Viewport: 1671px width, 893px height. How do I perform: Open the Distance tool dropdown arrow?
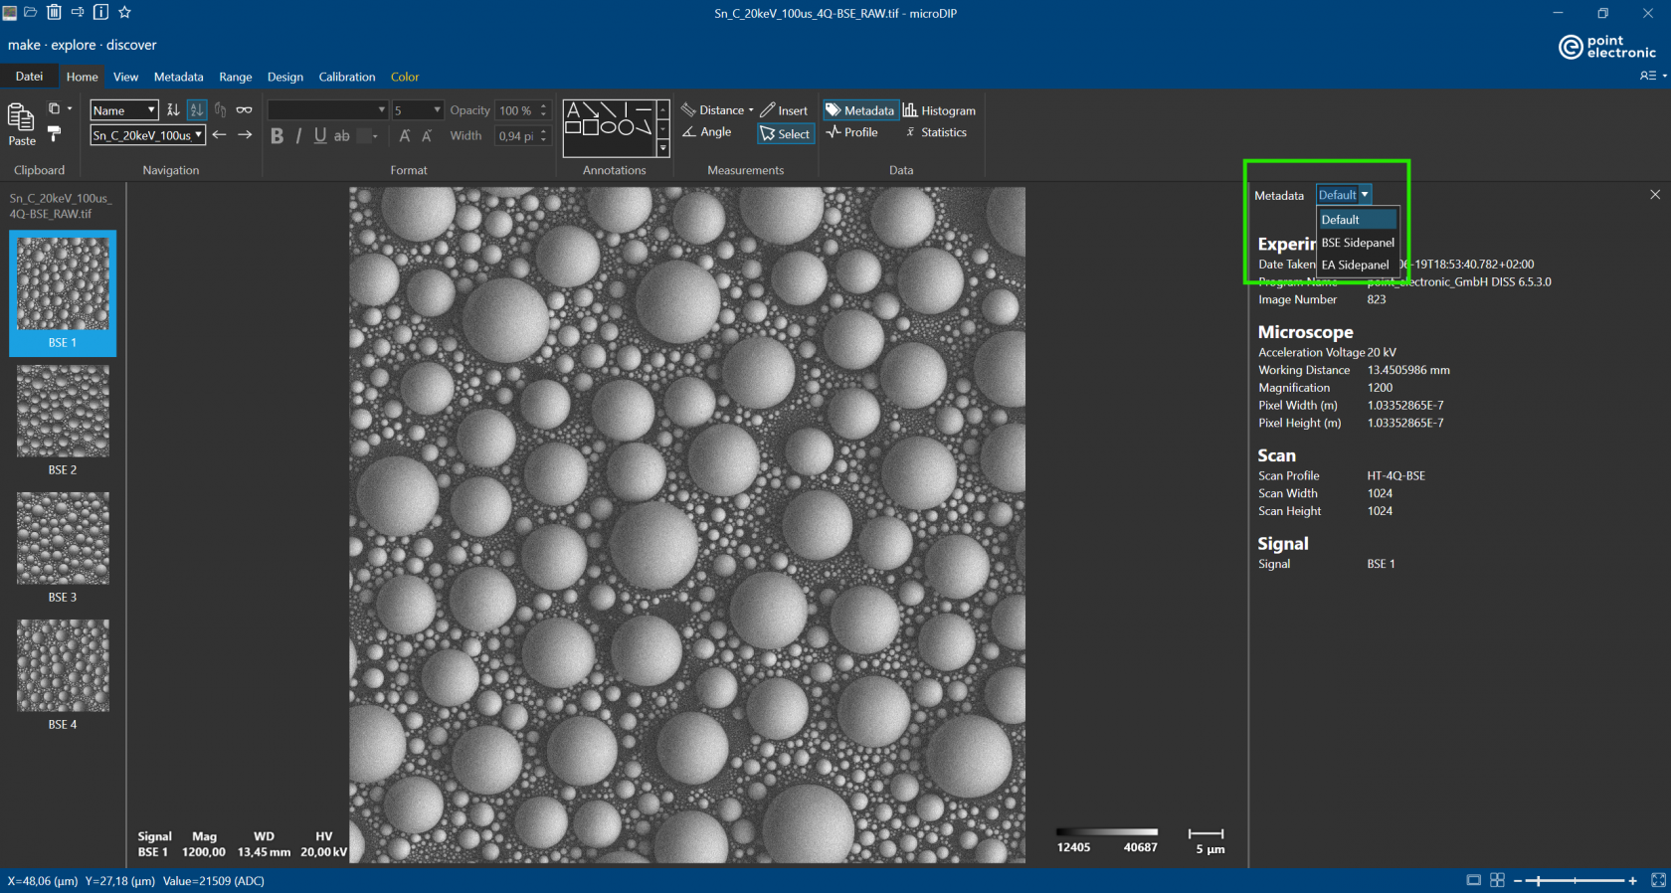click(751, 110)
